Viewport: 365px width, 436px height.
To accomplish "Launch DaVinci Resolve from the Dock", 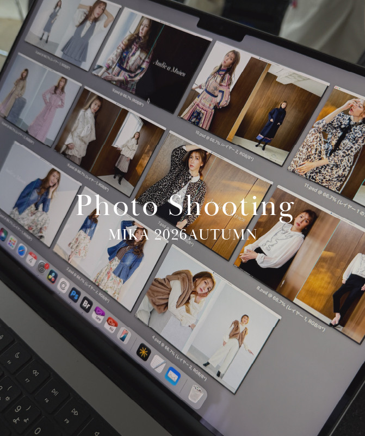I will [52, 277].
